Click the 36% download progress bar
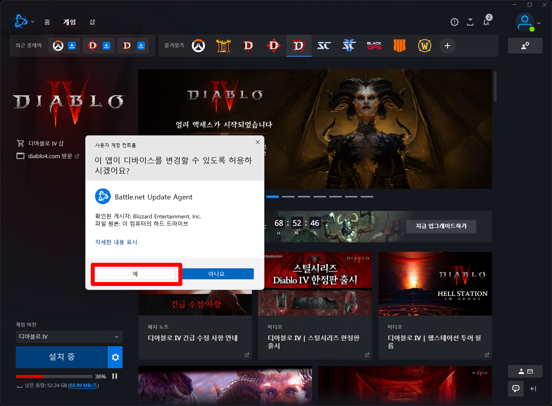This screenshot has width=552, height=406. coord(54,376)
